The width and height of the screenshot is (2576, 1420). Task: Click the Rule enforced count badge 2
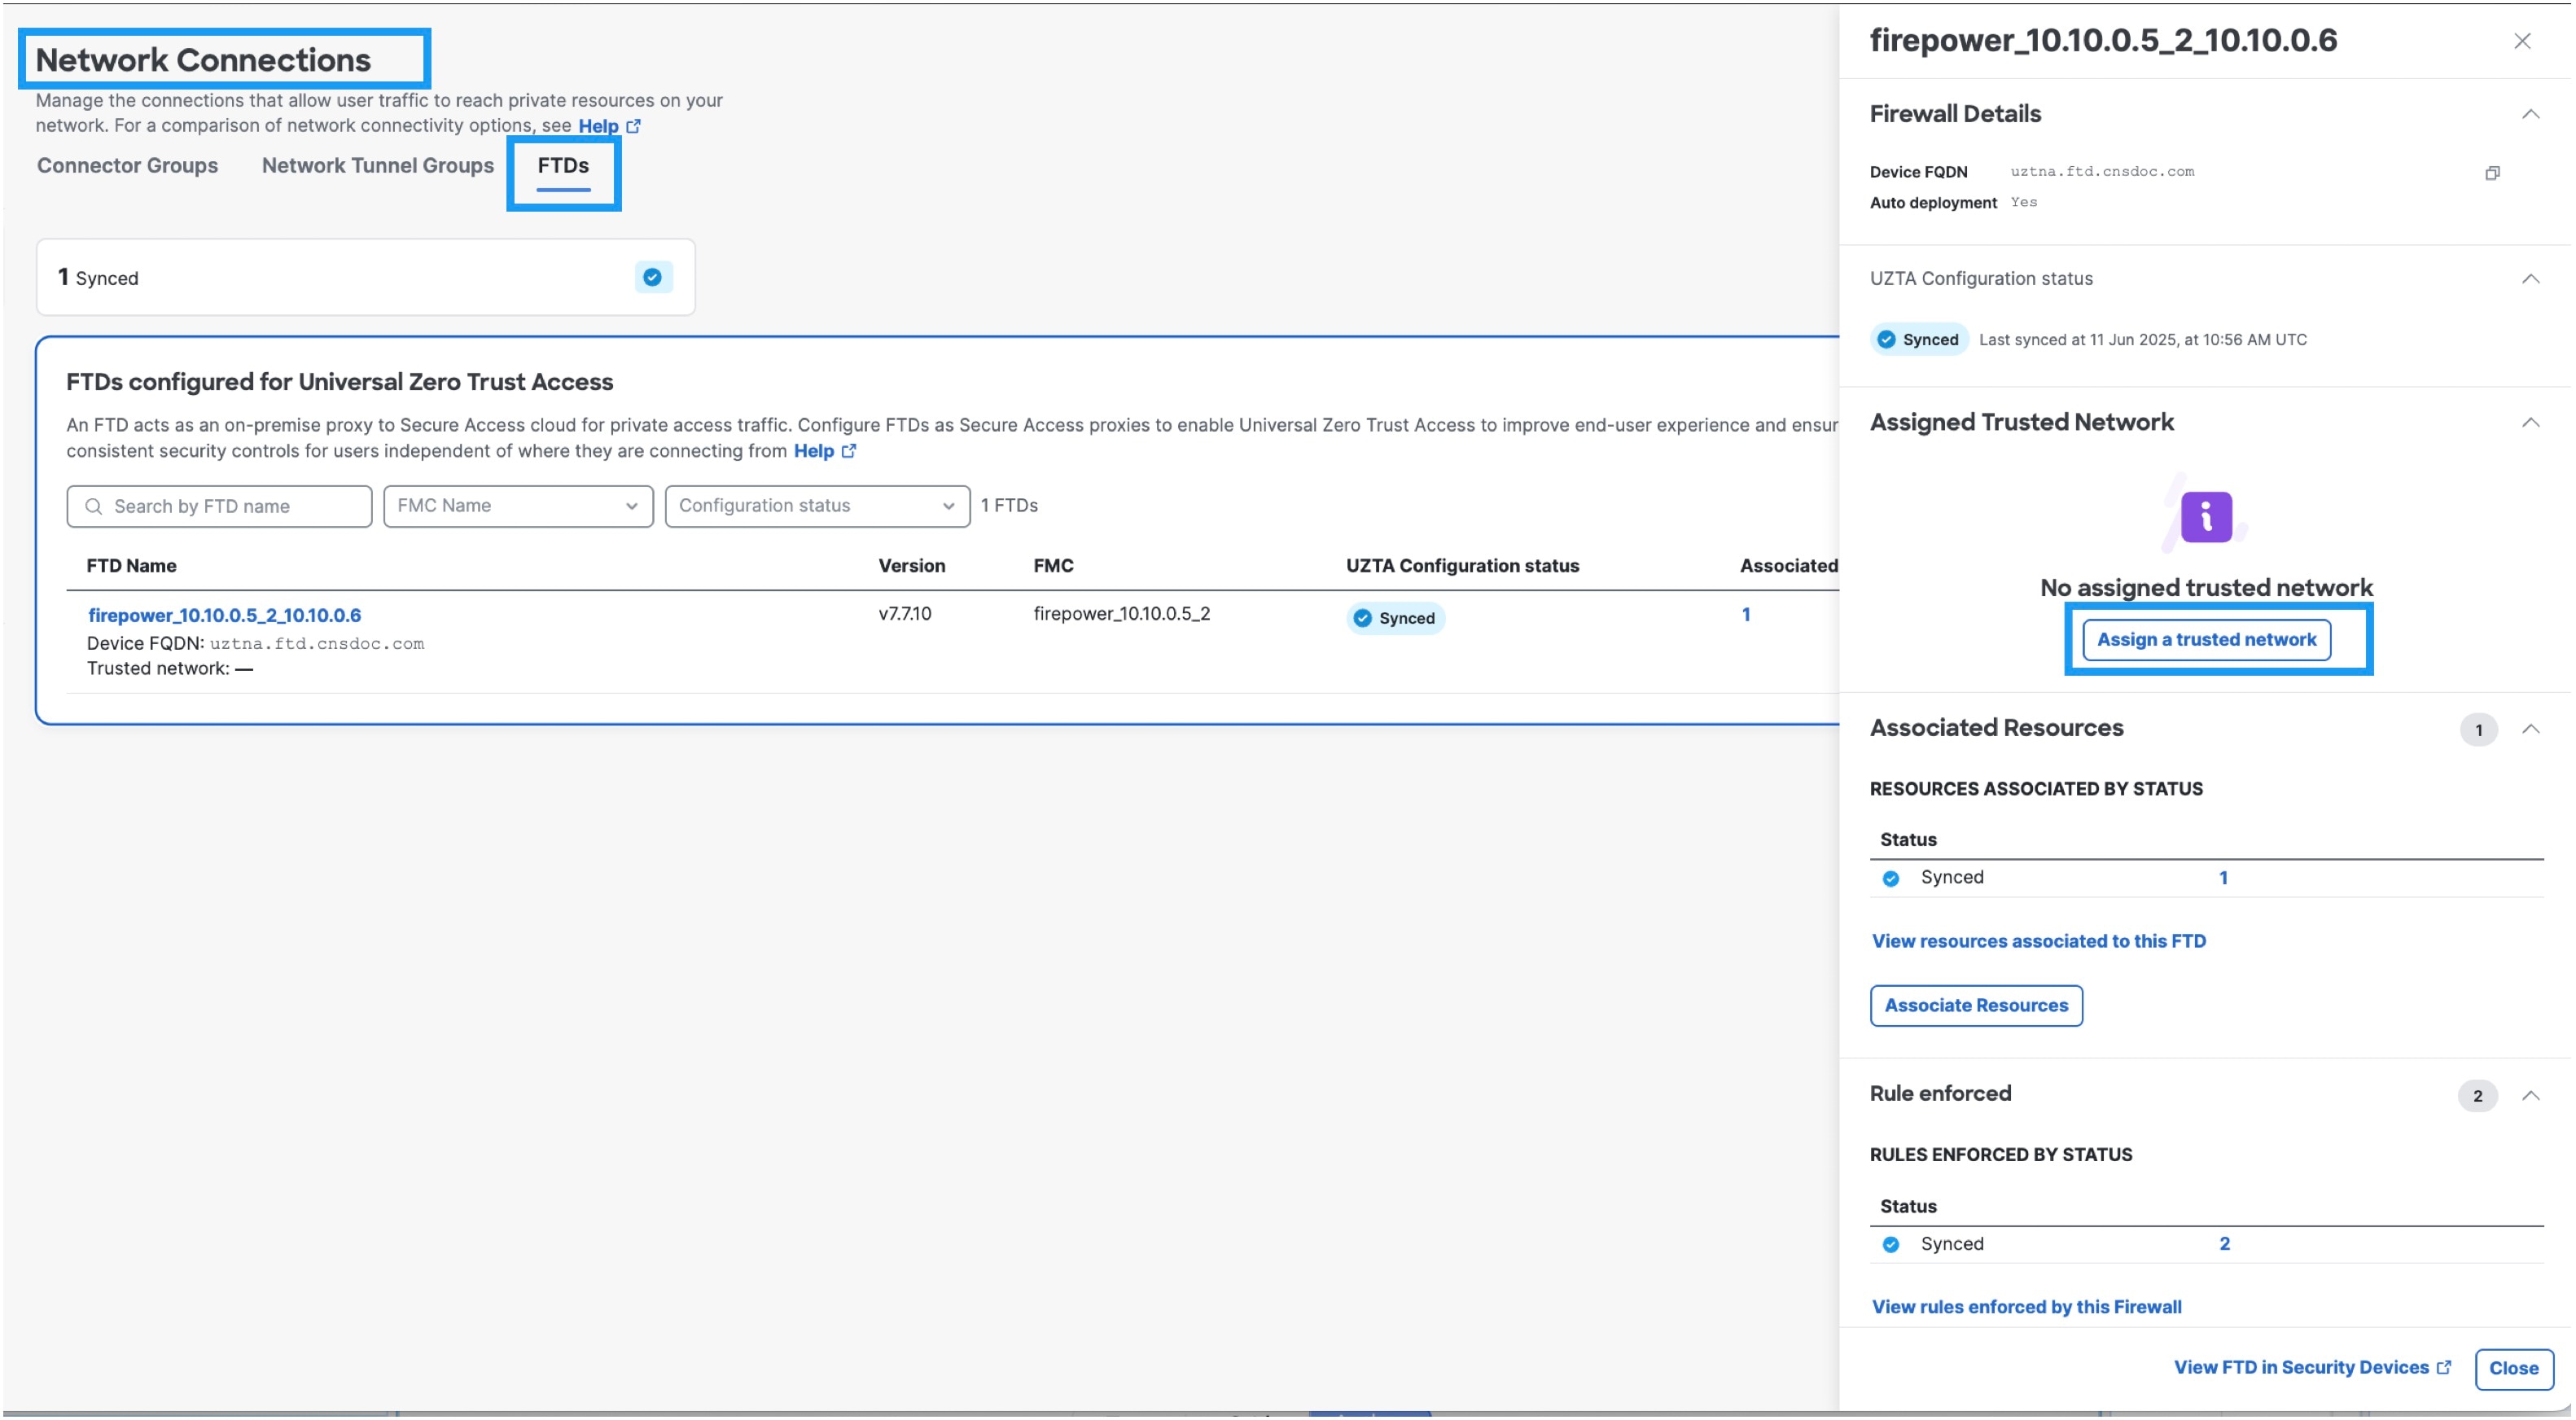[x=2477, y=1096]
